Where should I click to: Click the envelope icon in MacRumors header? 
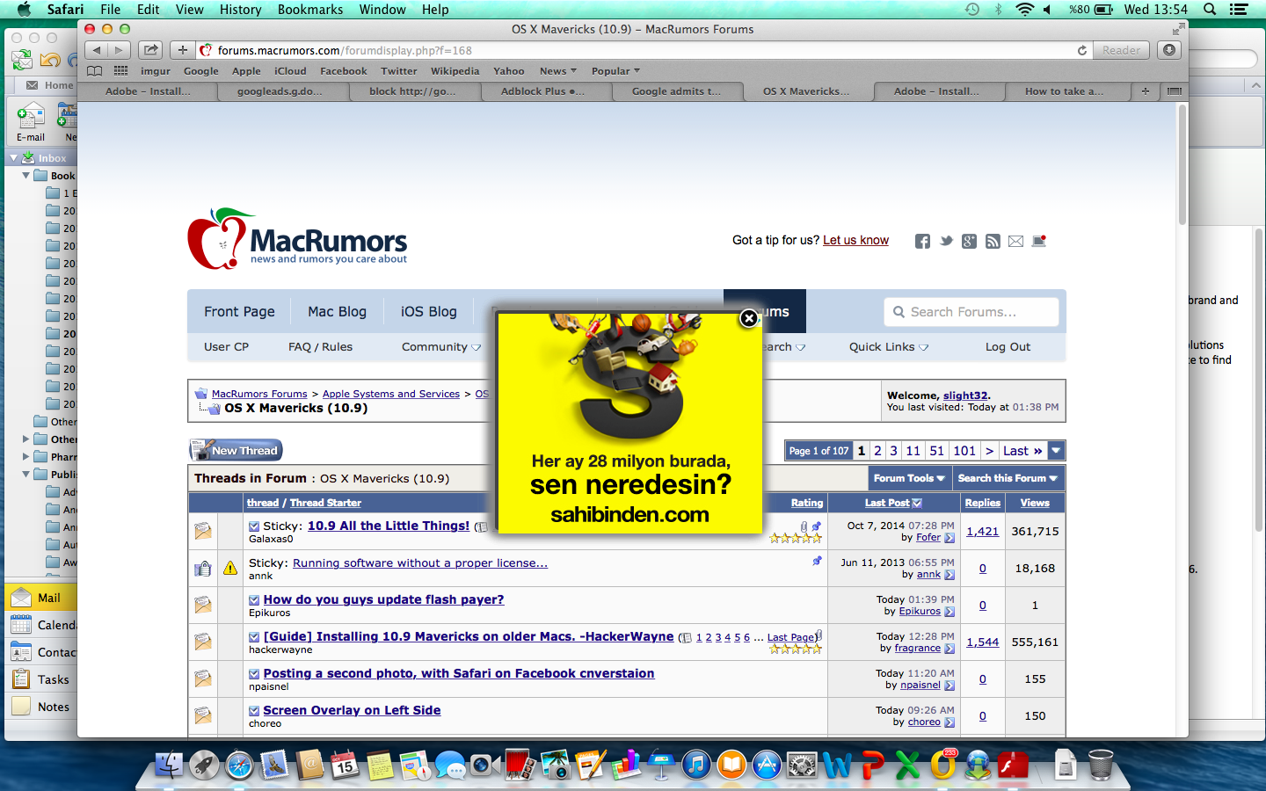pos(1015,241)
